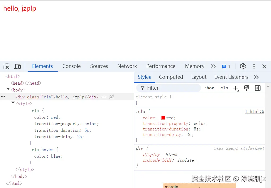Toggle element classes with .cls
This screenshot has width=271, height=188.
point(223,88)
